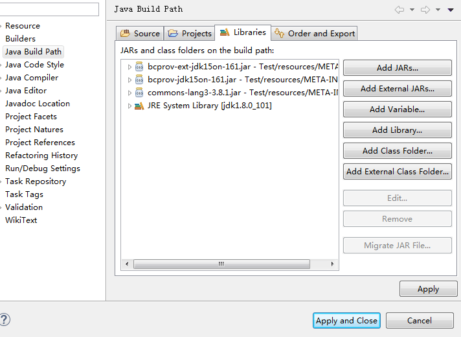Click the Edit... button
The width and height of the screenshot is (461, 337).
(x=397, y=198)
